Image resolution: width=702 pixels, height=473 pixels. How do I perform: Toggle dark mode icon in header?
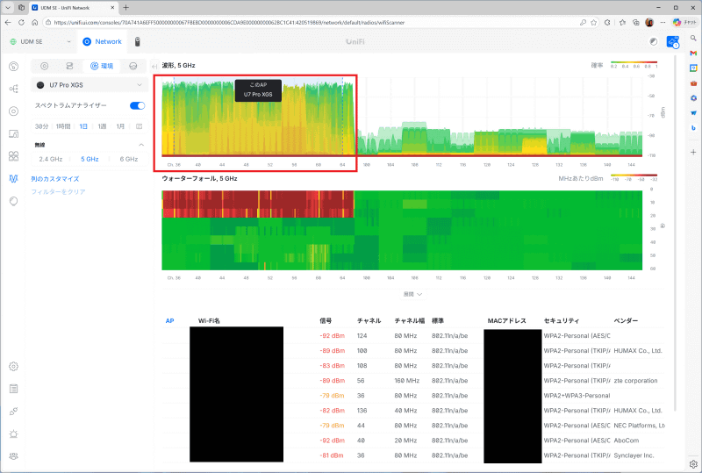pos(654,41)
